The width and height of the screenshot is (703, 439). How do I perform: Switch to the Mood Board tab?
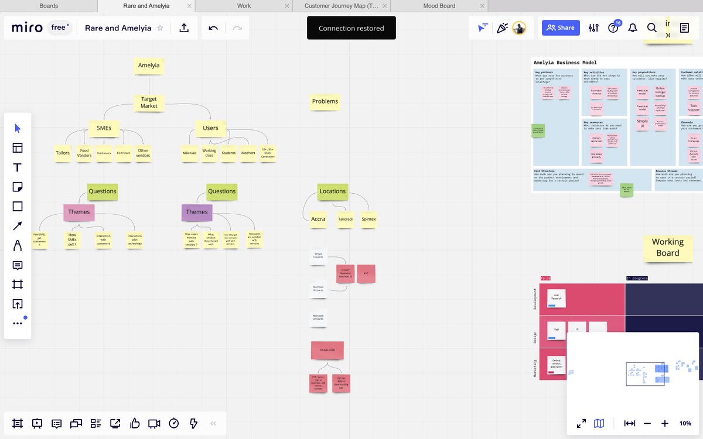pos(439,6)
